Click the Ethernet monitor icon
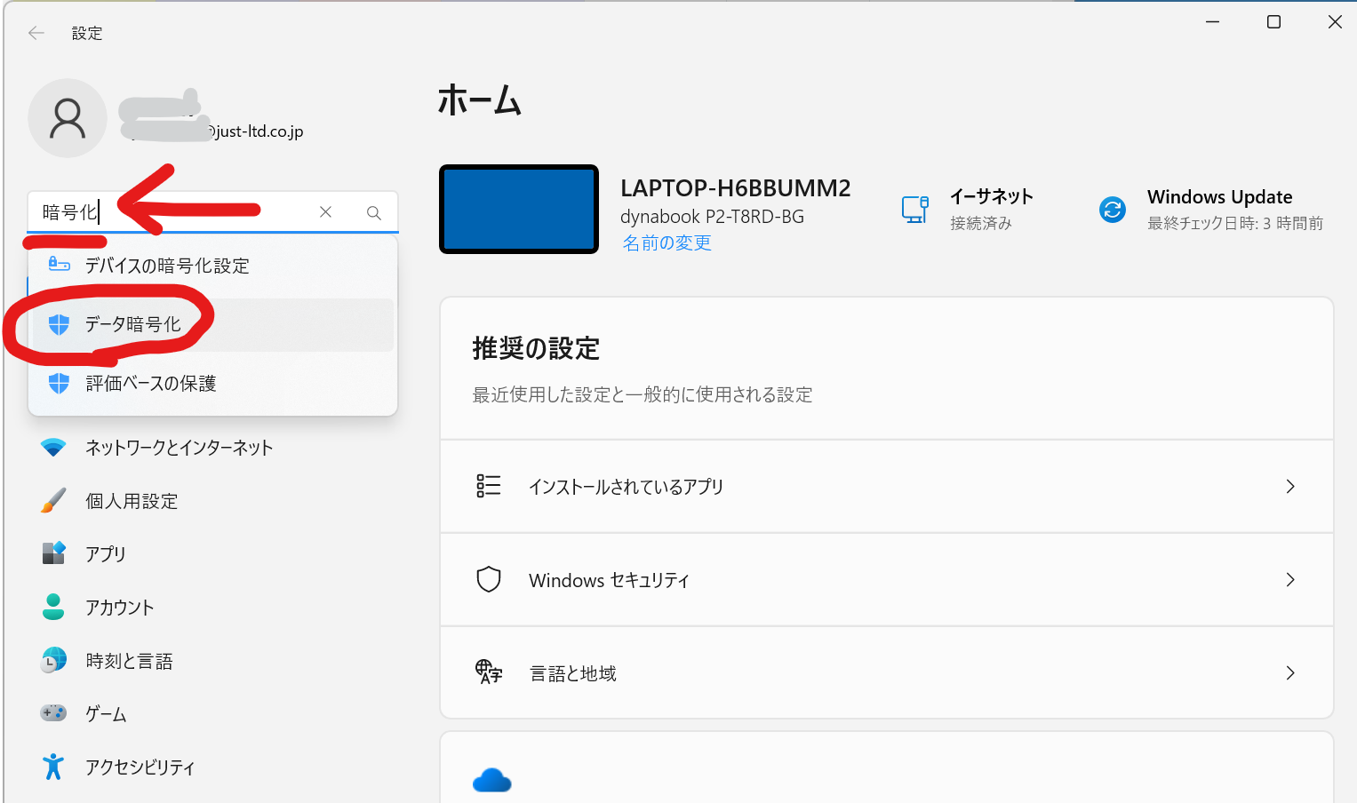This screenshot has height=803, width=1357. pyautogui.click(x=915, y=210)
